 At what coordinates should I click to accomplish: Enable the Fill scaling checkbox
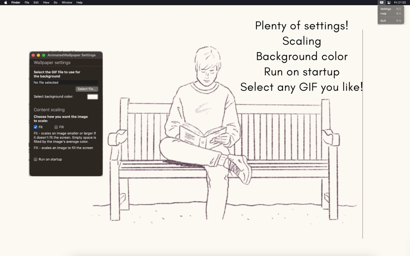(x=56, y=127)
